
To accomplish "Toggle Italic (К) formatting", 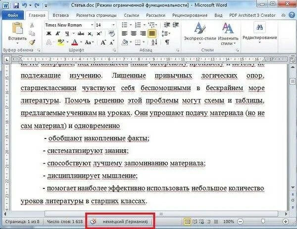I will 58,34.
